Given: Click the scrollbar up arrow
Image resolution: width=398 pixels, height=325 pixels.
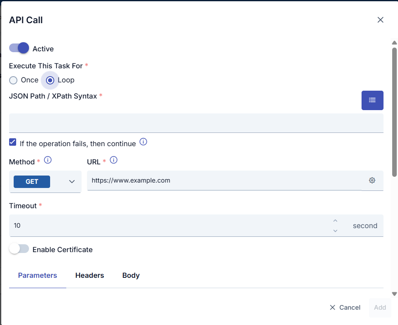Looking at the screenshot, I should point(394,42).
